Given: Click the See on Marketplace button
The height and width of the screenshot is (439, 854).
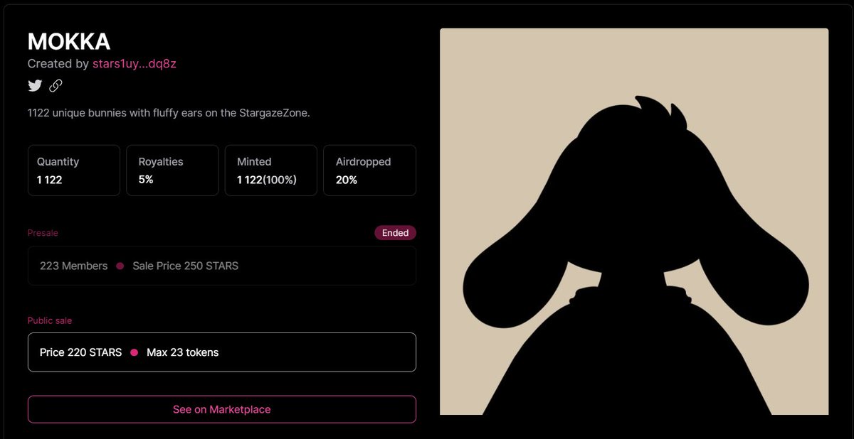Looking at the screenshot, I should coord(221,409).
